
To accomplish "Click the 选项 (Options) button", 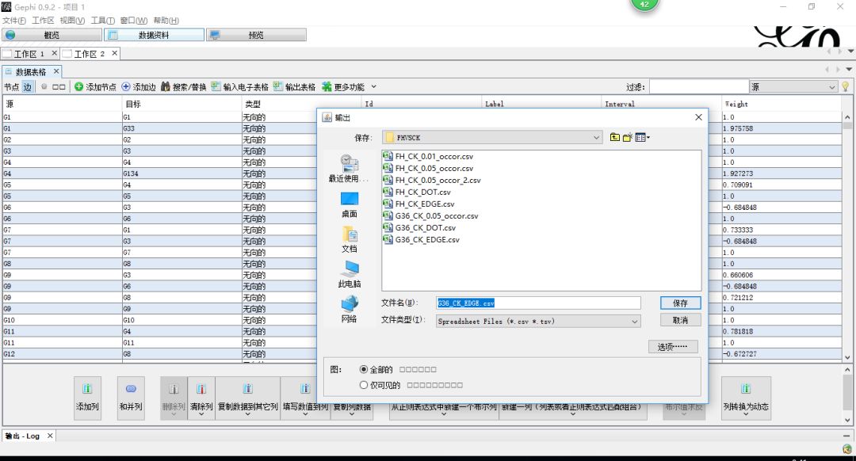I will pyautogui.click(x=673, y=346).
